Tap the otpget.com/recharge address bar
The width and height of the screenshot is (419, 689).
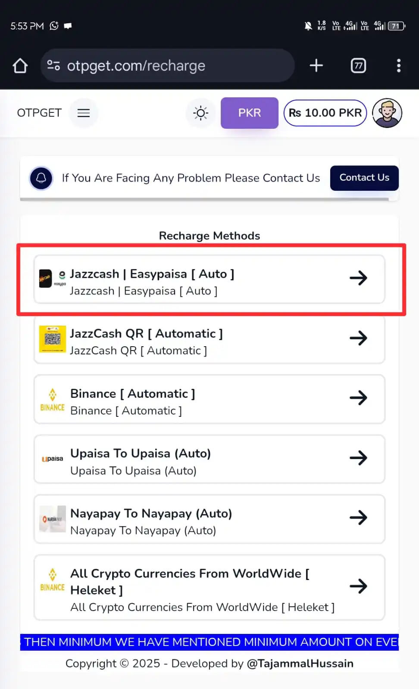[167, 65]
